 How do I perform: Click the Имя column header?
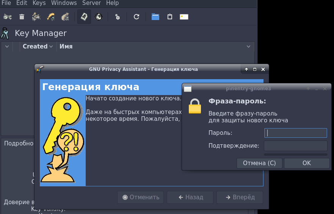[x=66, y=46]
